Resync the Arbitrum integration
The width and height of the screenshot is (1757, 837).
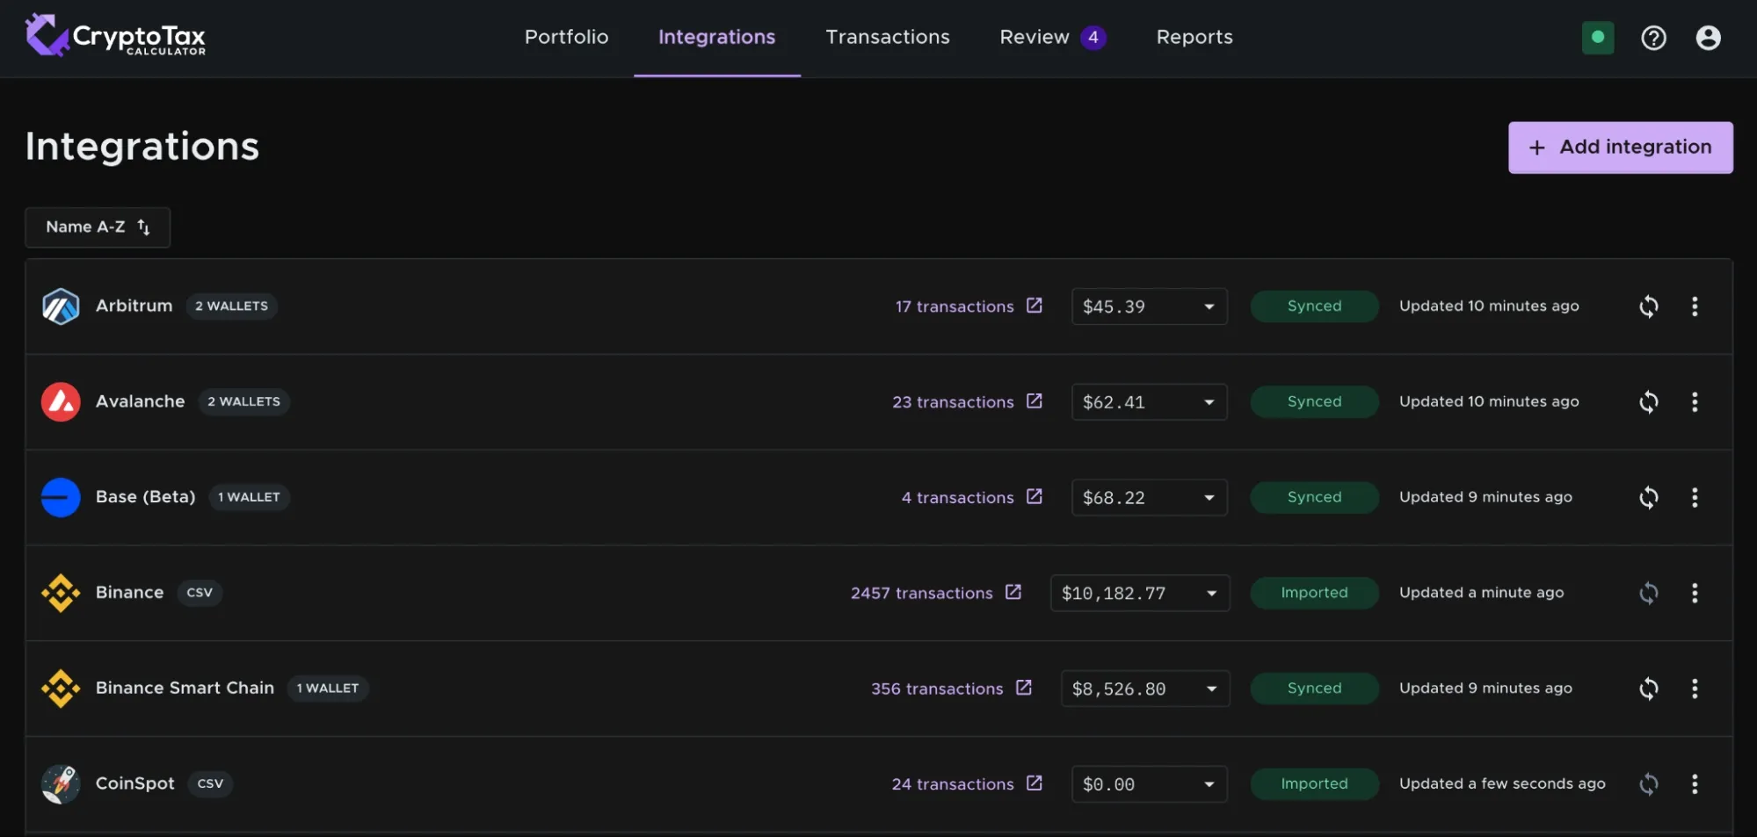pos(1649,307)
